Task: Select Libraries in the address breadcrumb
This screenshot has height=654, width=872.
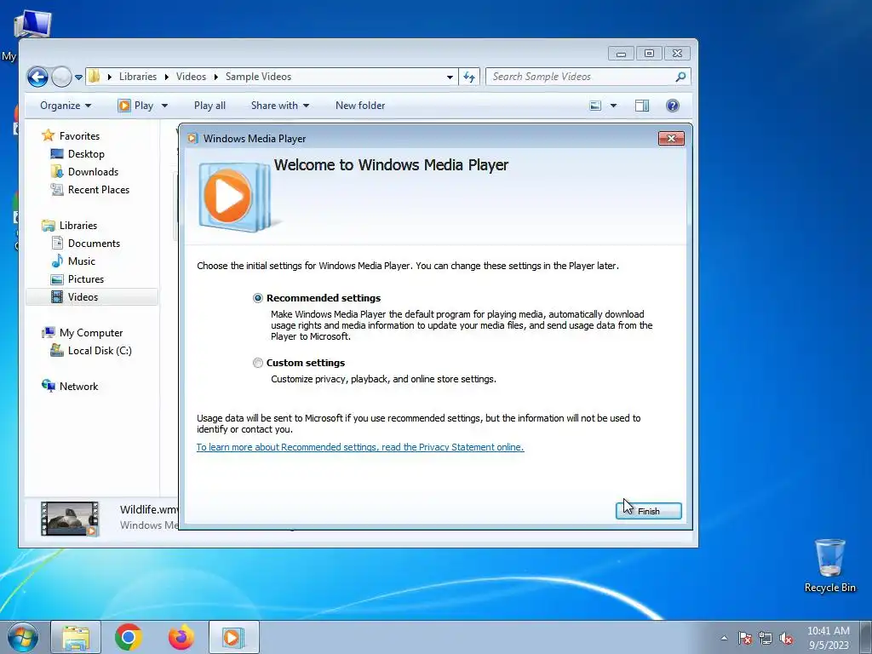Action: point(138,77)
